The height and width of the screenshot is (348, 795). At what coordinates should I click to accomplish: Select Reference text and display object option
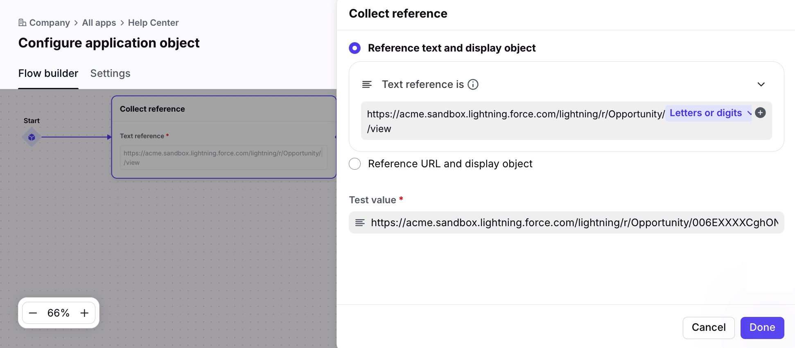(x=355, y=48)
